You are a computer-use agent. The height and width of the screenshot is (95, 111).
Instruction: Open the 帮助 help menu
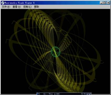[37, 7]
